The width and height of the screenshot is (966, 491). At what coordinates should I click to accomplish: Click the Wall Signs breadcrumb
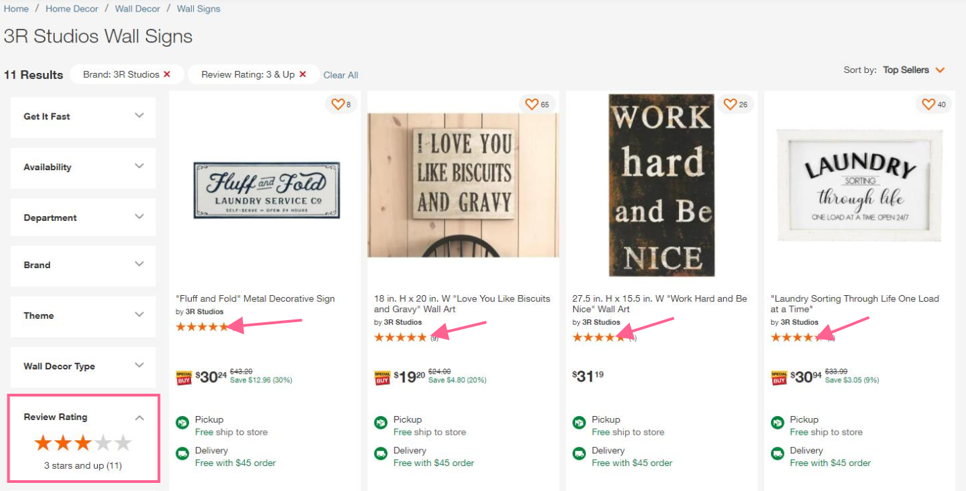[x=198, y=8]
